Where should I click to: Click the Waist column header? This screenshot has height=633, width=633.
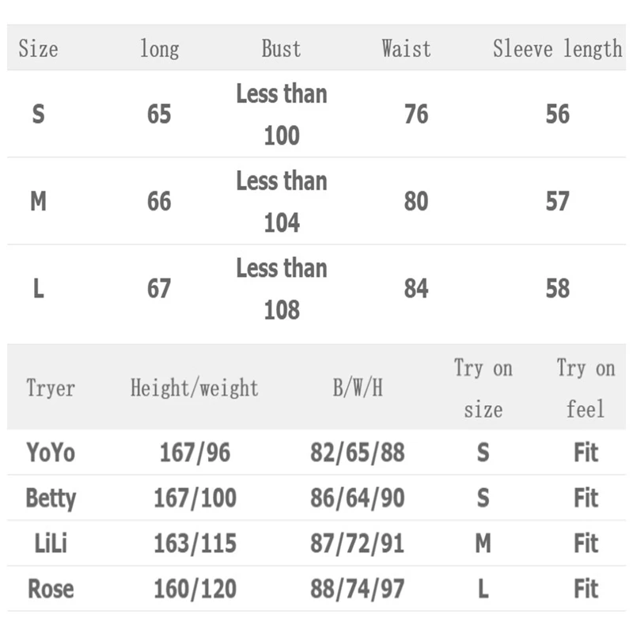[406, 49]
